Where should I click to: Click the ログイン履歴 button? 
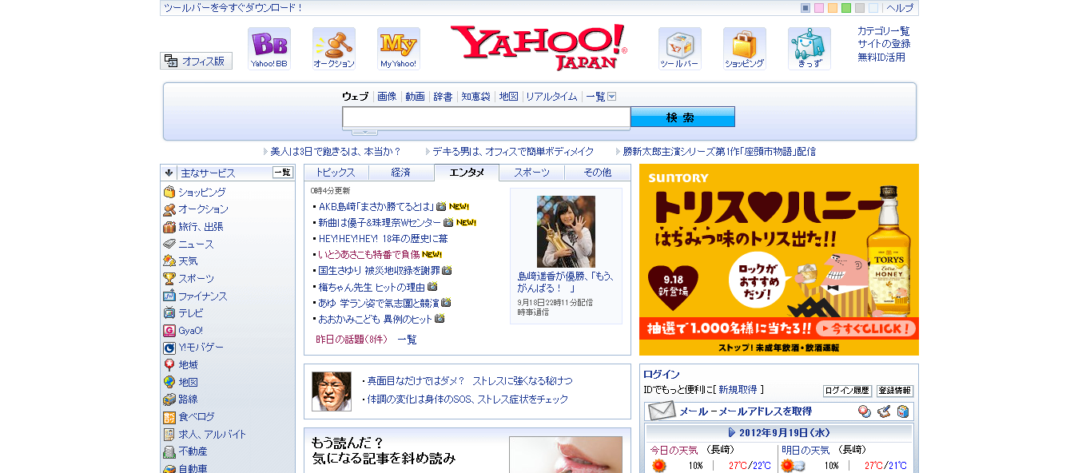(848, 391)
